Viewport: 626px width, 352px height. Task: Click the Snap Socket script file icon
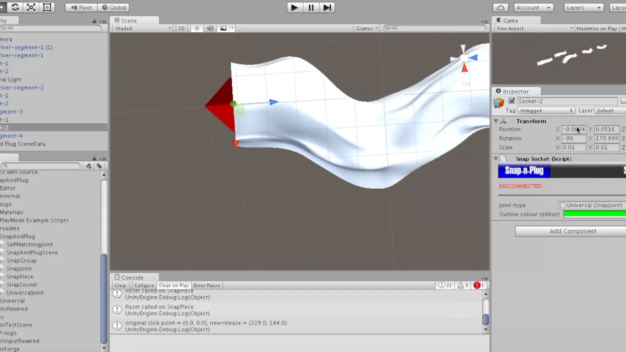504,159
